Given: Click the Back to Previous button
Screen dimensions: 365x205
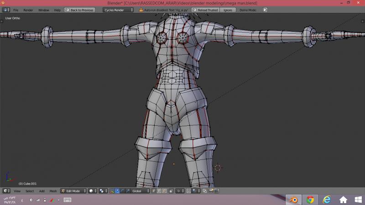Looking at the screenshot, I should pos(80,10).
